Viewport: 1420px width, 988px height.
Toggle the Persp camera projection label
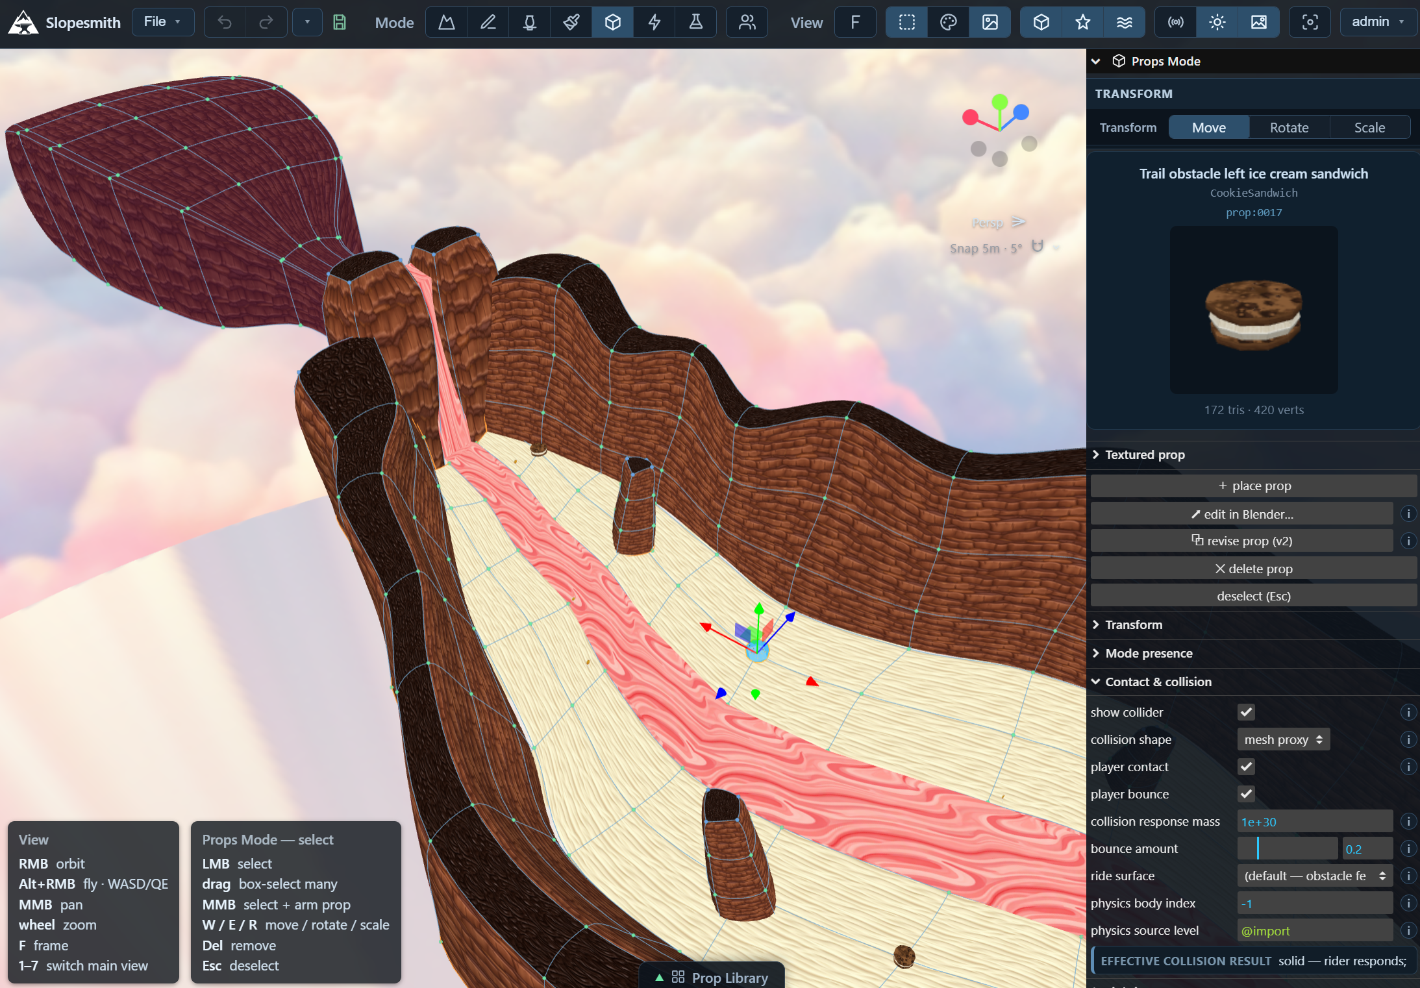point(988,223)
